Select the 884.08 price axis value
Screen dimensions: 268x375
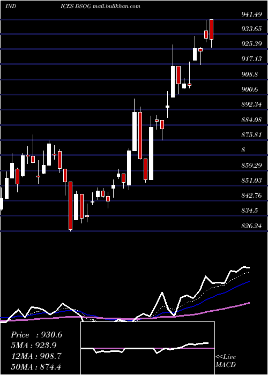[251, 120]
